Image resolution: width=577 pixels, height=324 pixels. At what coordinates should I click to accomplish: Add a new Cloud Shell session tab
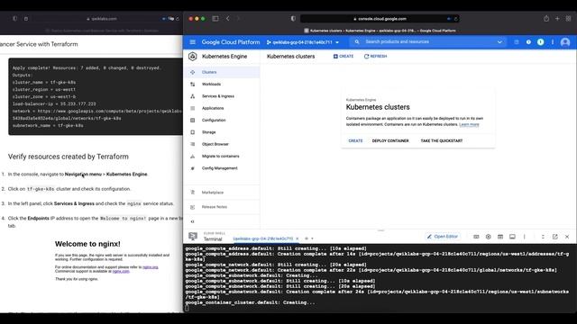click(x=307, y=238)
